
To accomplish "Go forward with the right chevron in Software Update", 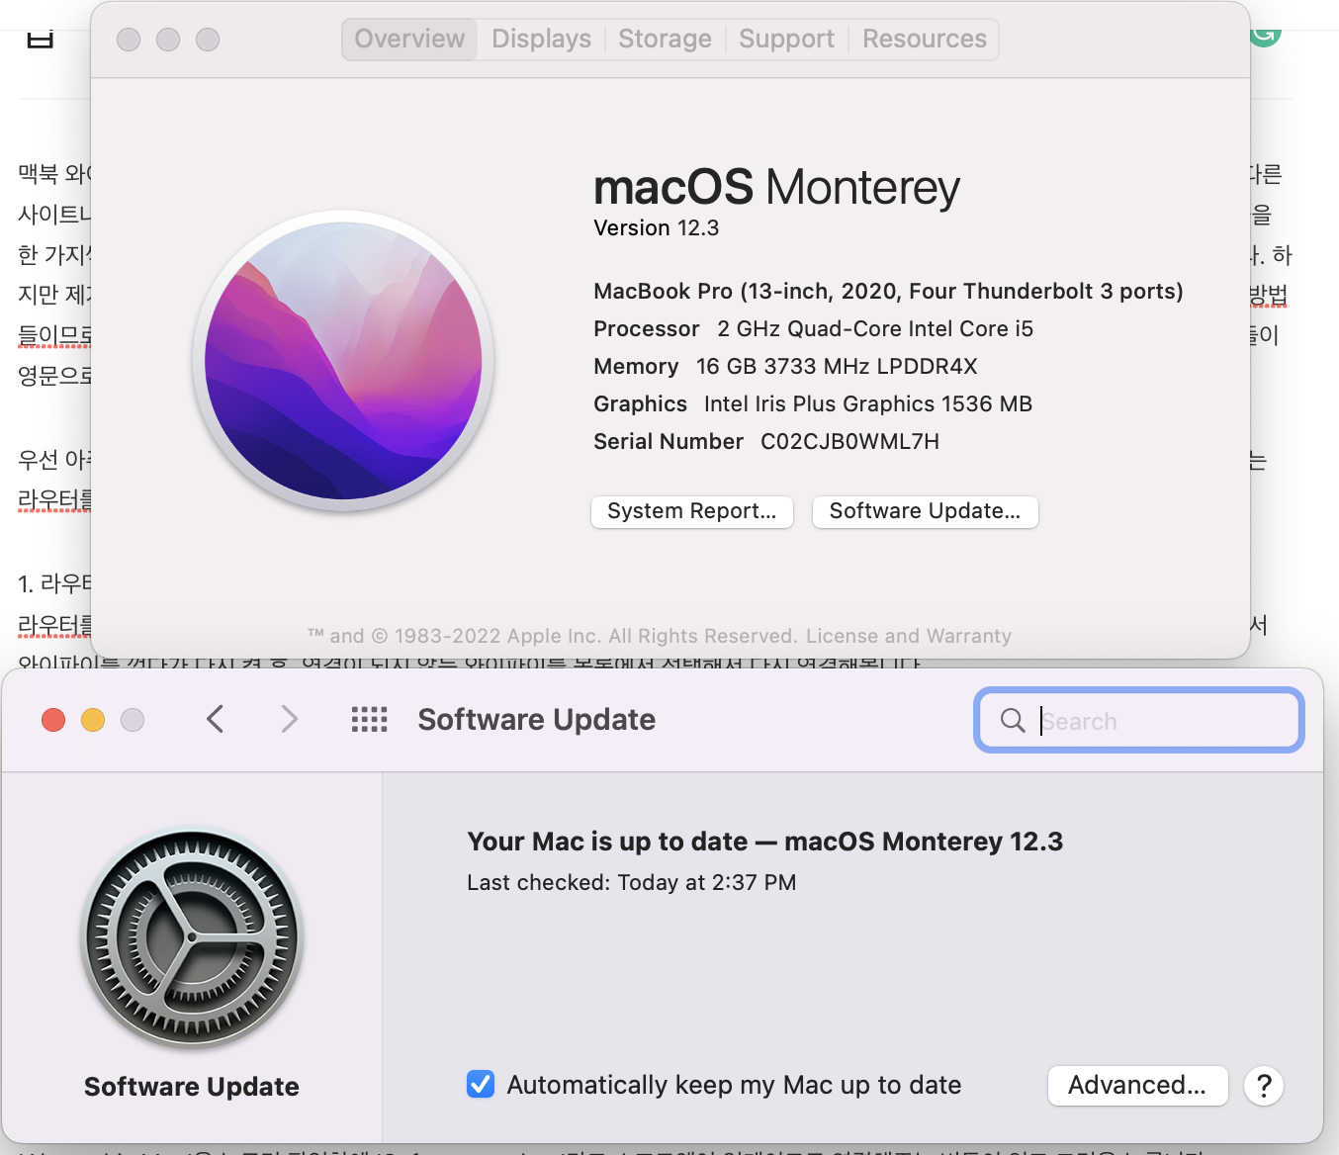I will coord(289,719).
